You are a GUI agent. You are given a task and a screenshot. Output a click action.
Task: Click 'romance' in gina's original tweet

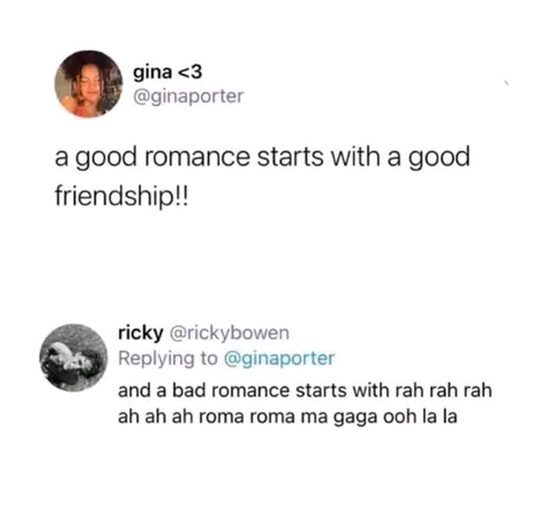[197, 157]
